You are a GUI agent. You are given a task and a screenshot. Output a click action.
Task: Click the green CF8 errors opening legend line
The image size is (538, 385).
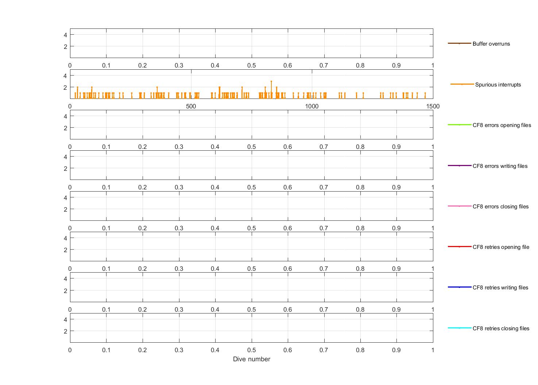[460, 125]
